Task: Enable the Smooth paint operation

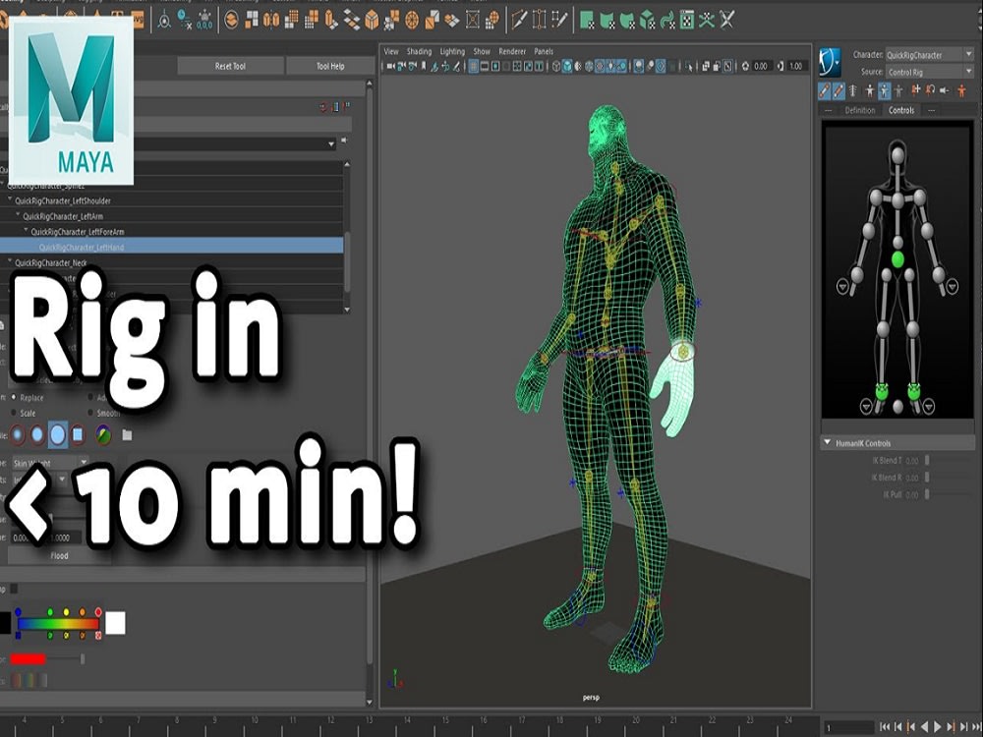Action: [90, 412]
